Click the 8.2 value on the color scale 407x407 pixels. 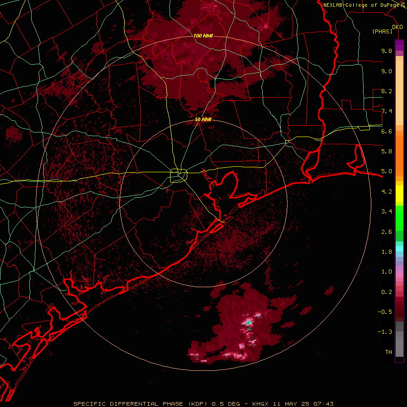coord(387,91)
